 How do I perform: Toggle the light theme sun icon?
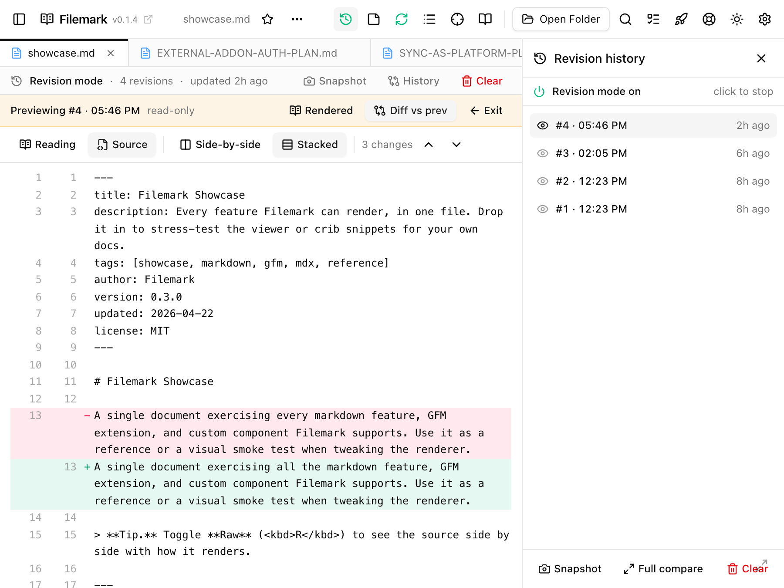[x=737, y=19]
